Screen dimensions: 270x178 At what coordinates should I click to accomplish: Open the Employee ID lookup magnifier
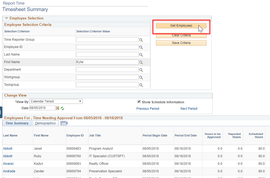pyautogui.click(x=141, y=47)
